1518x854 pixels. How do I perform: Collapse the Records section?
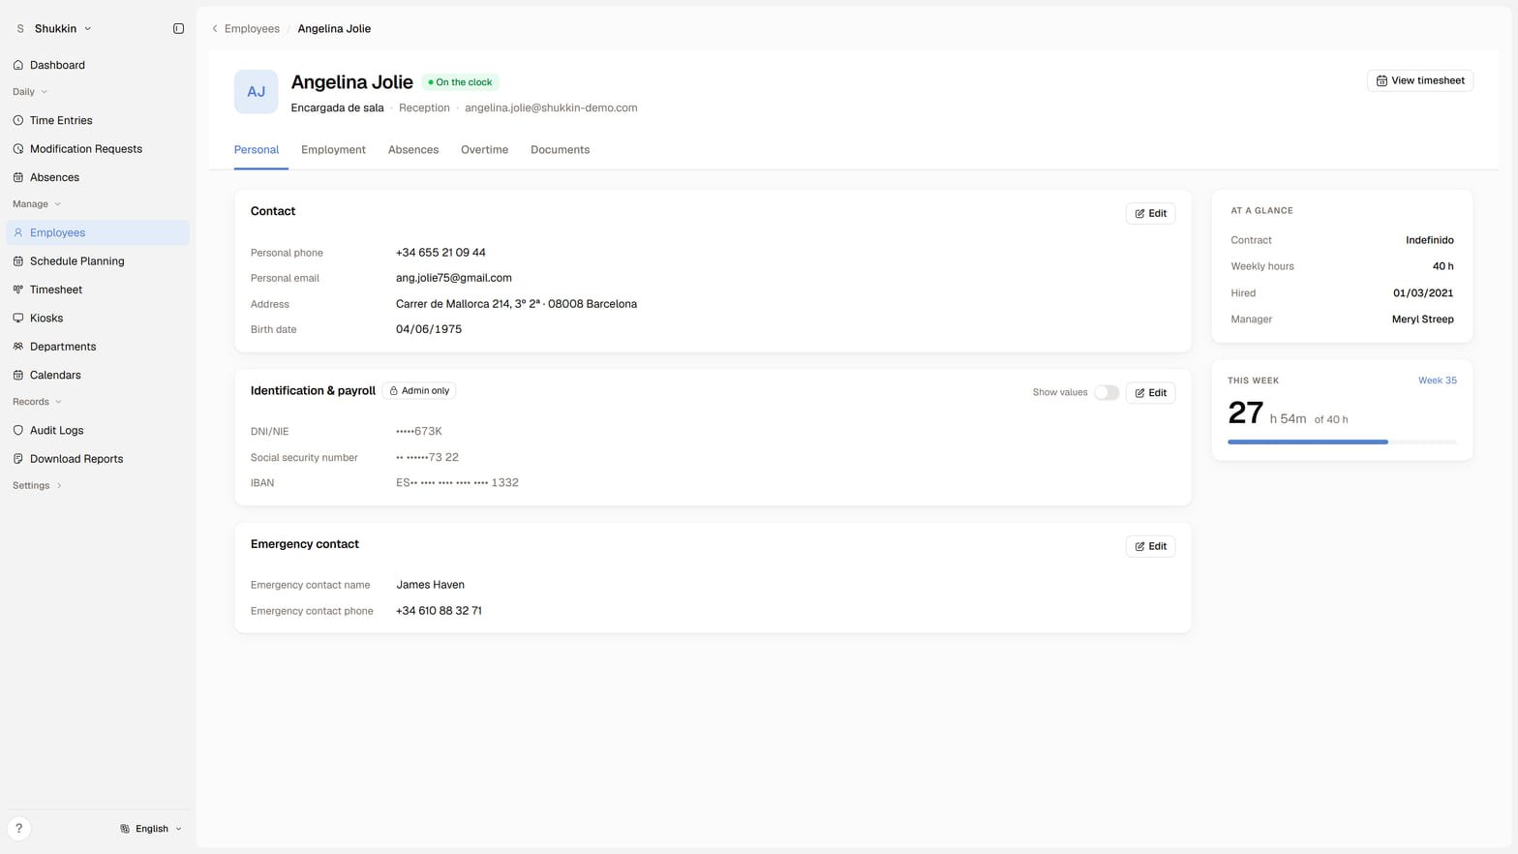[x=38, y=402]
